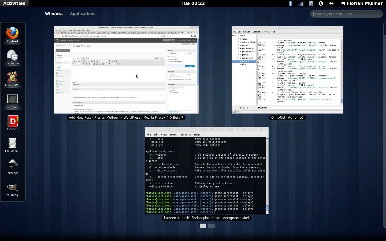Tick the gnome category checkbox

(x=170, y=91)
